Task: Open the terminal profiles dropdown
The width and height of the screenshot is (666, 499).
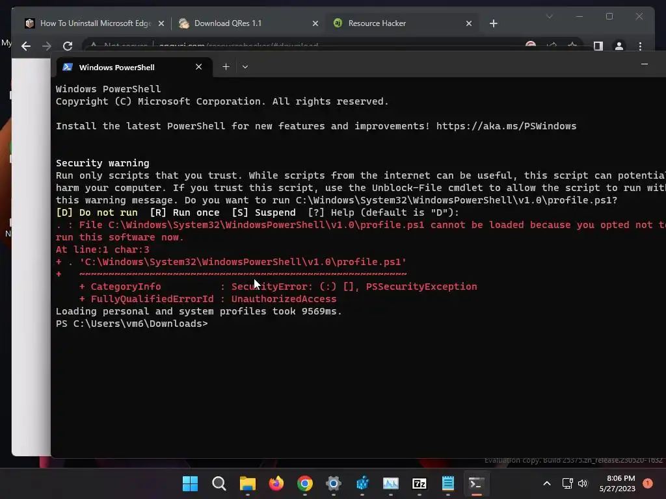Action: pos(245,67)
